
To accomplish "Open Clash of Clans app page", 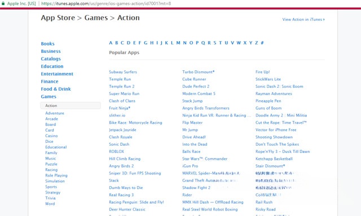I will click(x=122, y=101).
